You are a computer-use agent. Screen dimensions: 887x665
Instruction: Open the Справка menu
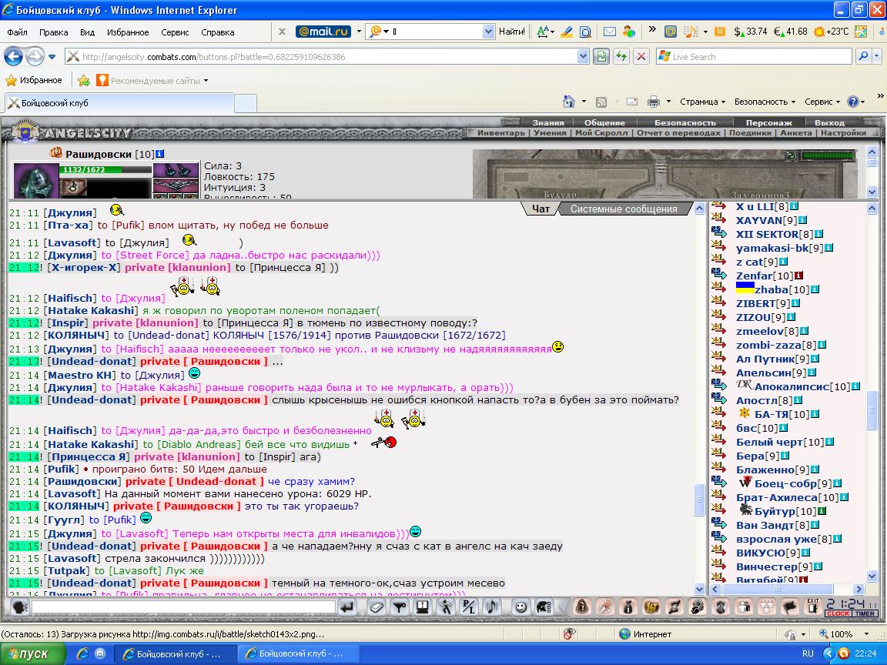pos(217,32)
